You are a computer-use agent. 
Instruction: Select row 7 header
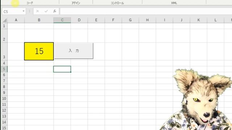pyautogui.click(x=4, y=81)
